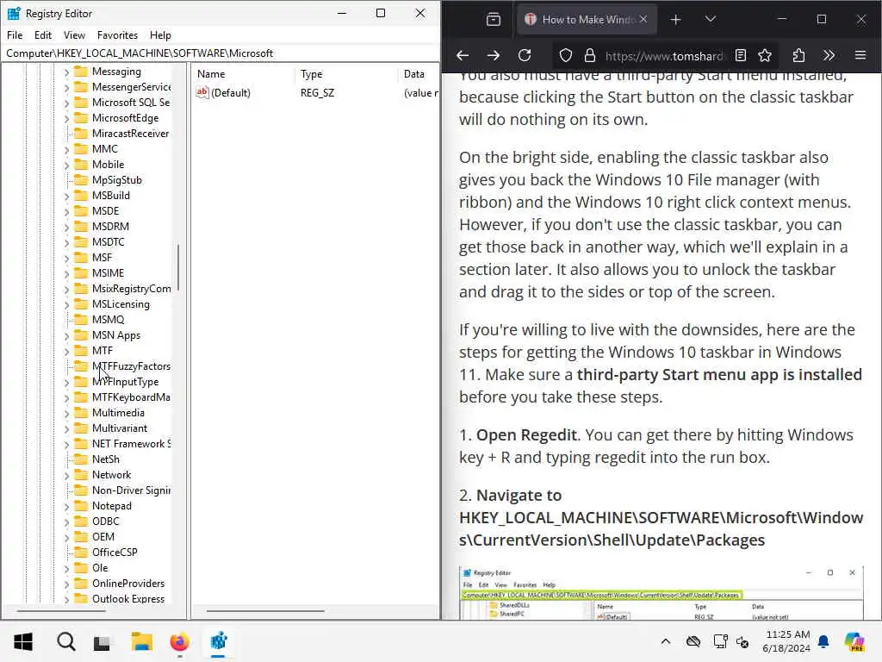Select the OfficeCSP registry key
Viewport: 882px width, 662px height.
click(x=115, y=553)
